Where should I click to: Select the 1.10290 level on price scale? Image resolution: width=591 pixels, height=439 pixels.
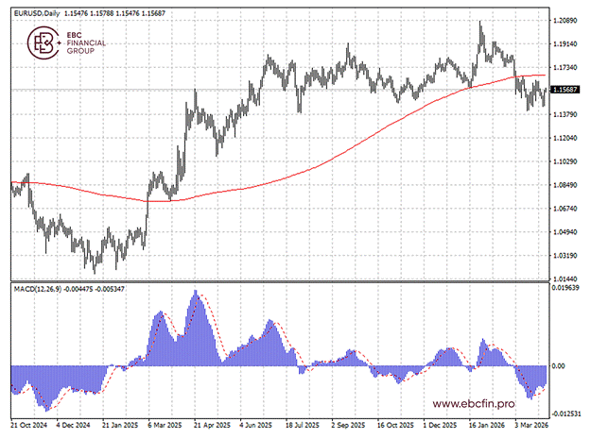click(568, 160)
